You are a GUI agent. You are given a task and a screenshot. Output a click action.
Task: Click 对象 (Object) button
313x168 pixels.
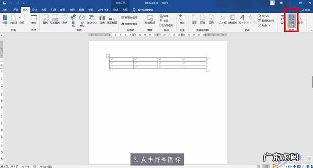(x=263, y=25)
